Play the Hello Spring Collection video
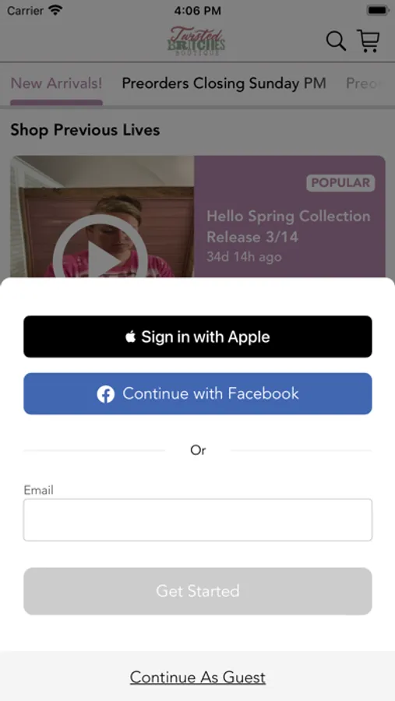 click(x=100, y=259)
